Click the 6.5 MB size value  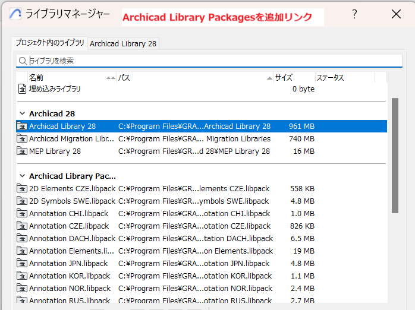[303, 238]
